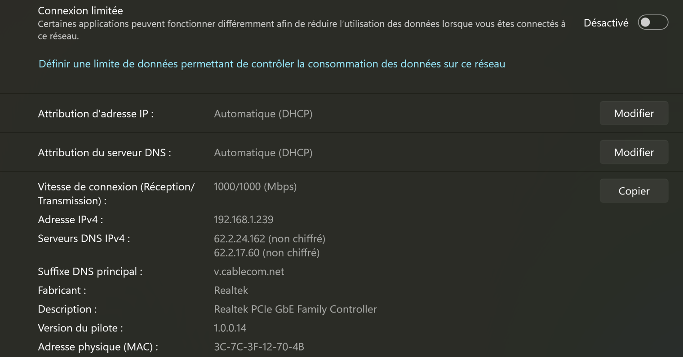Click the Attribution d'adresse IP label
This screenshot has width=683, height=357.
coord(96,114)
